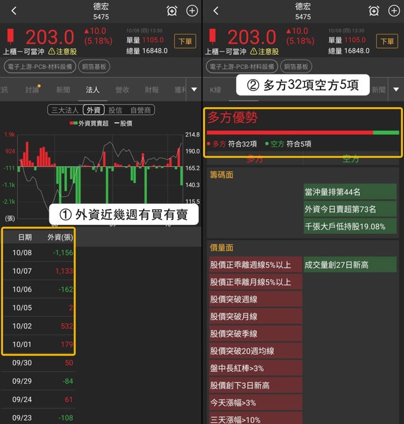404x424 pixels.
Task: Tap 注意股 warning icon in right screen
Action: pyautogui.click(x=254, y=51)
